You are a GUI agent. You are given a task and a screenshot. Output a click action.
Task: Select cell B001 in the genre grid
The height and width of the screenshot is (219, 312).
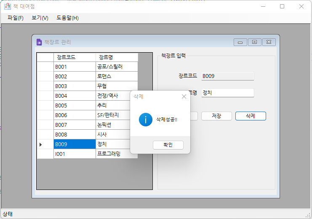tap(75, 67)
